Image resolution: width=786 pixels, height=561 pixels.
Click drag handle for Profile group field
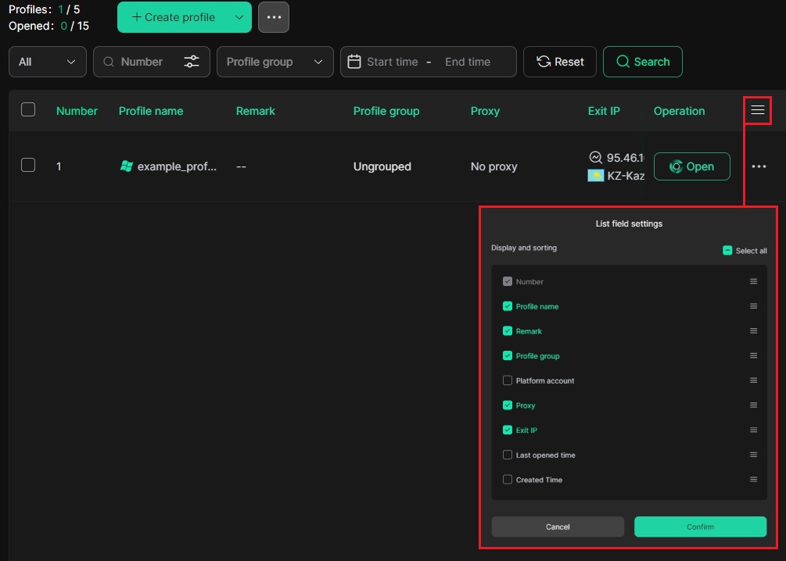753,356
